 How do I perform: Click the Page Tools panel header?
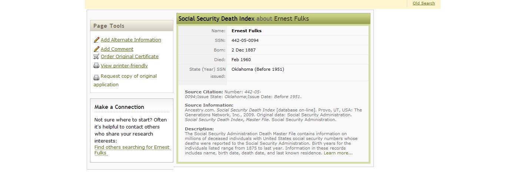132,26
